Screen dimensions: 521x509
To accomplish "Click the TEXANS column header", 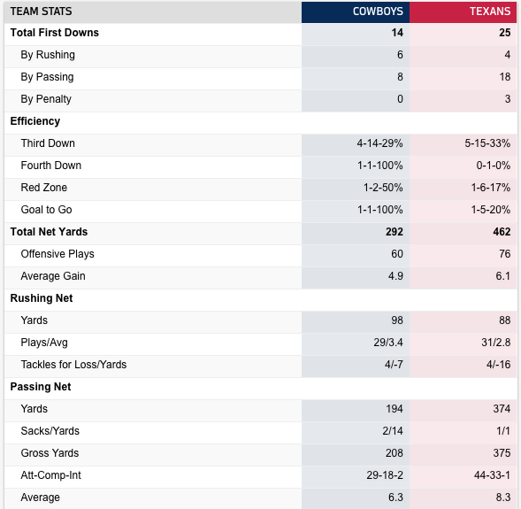I will tap(490, 12).
